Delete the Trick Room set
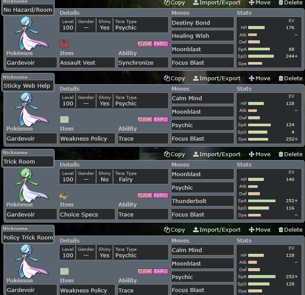Viewport: 305px width, 295px height. 290,154
